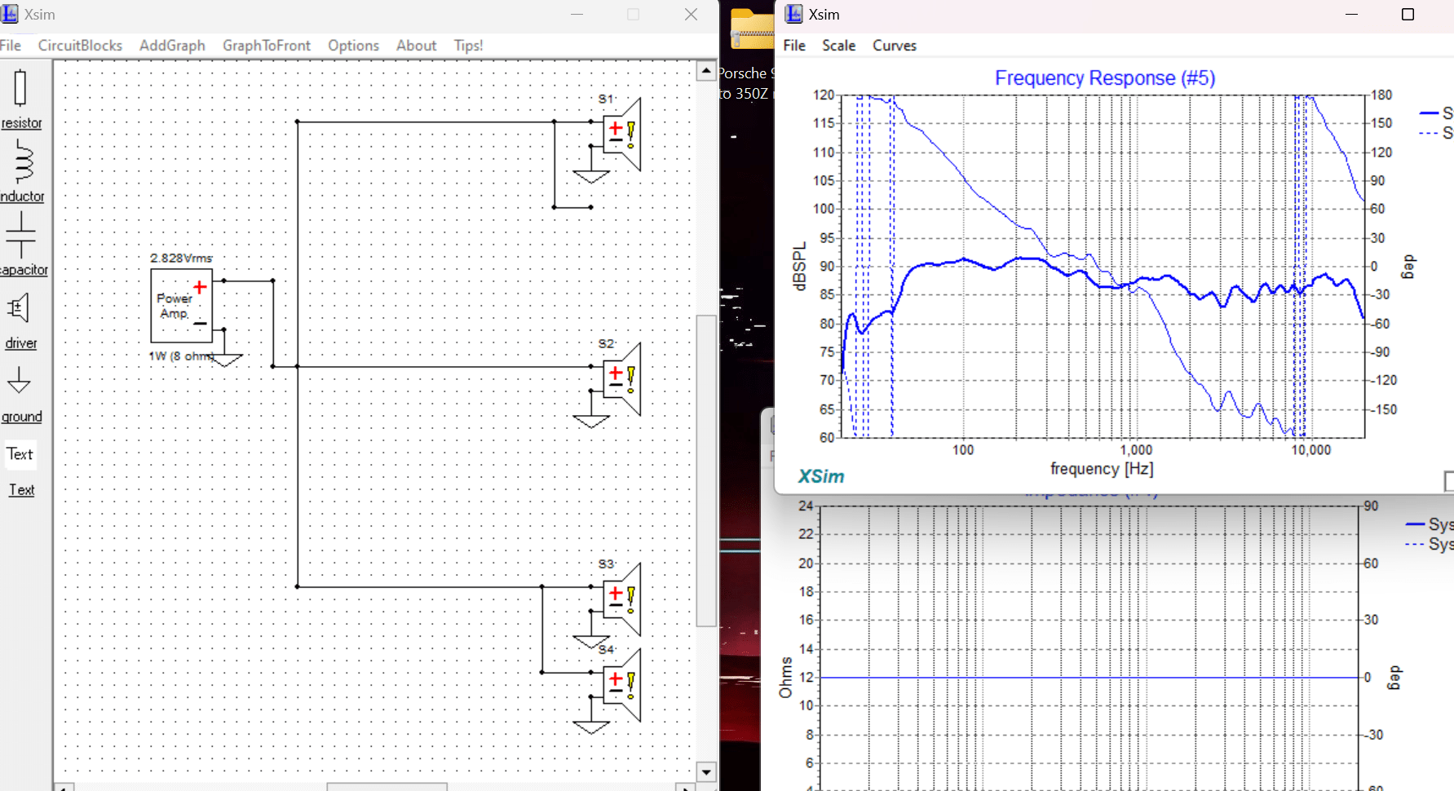Select the driver speaker icon in palette
Viewport: 1454px width, 791px height.
point(19,308)
